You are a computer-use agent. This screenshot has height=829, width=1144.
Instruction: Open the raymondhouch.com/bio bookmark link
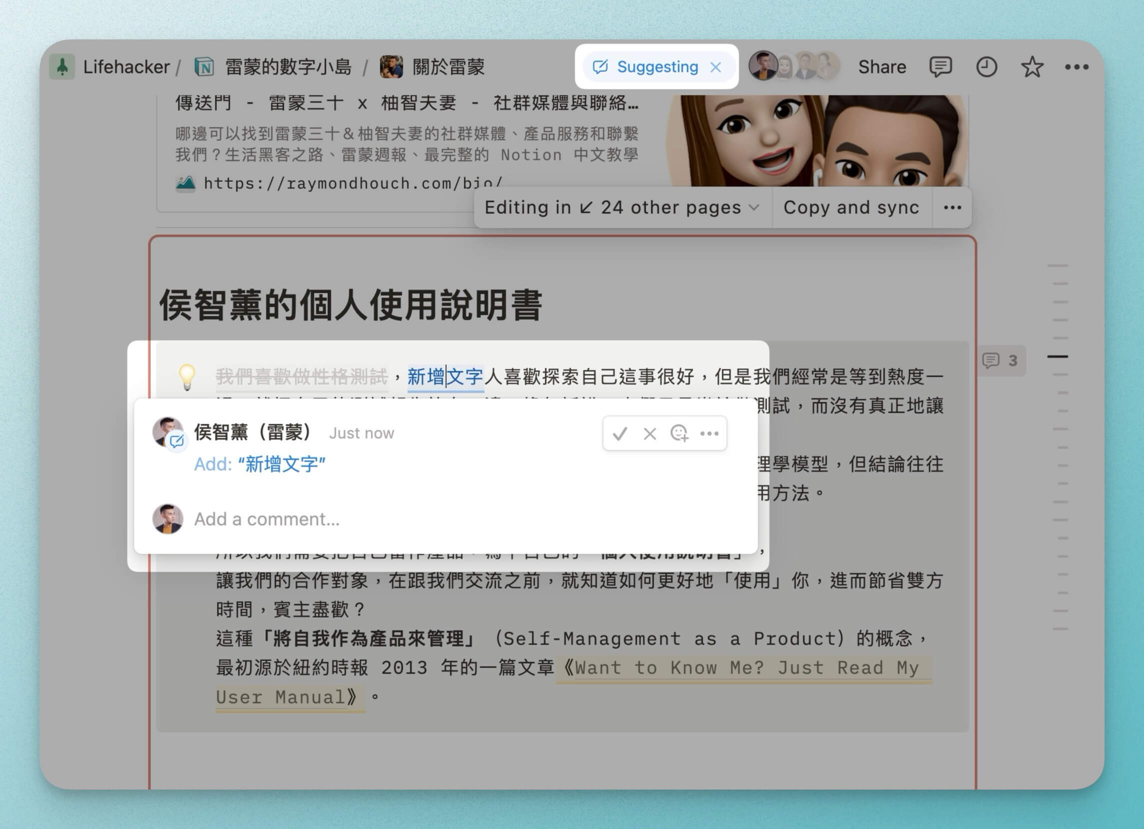tap(353, 183)
